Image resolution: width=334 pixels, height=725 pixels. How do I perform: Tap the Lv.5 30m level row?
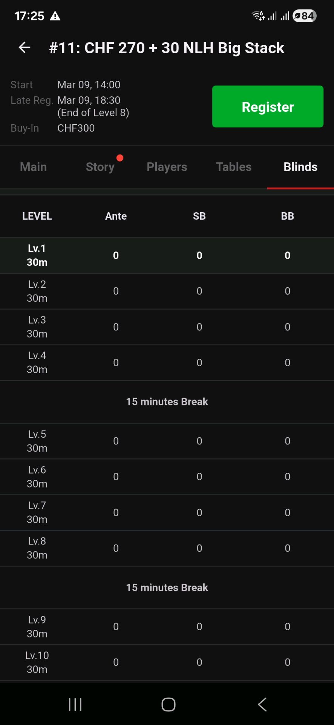click(167, 441)
